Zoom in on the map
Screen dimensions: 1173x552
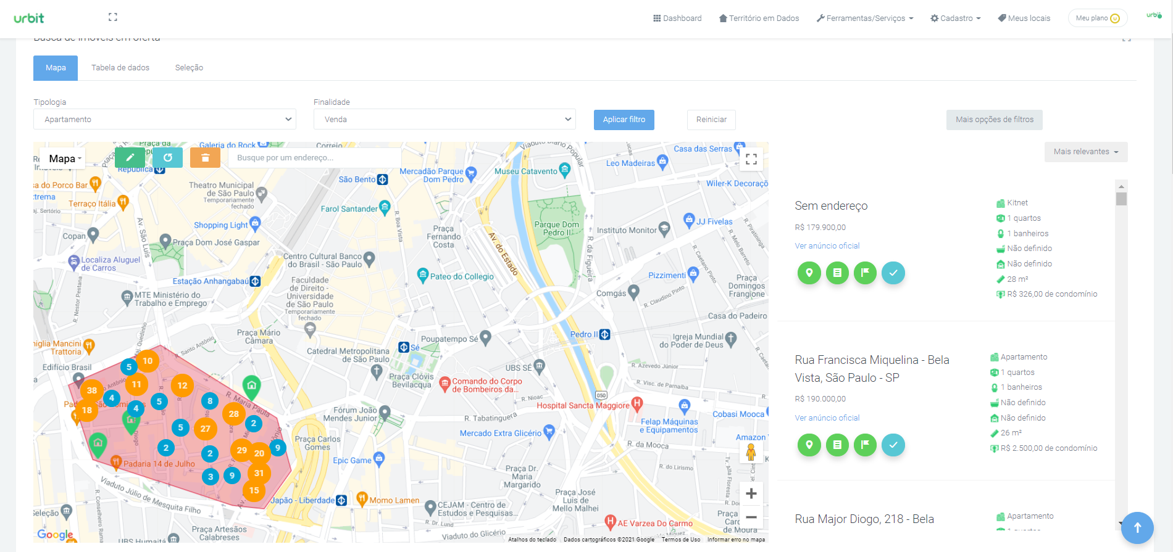[x=751, y=493]
